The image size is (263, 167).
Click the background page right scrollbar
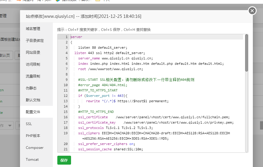click(262, 125)
